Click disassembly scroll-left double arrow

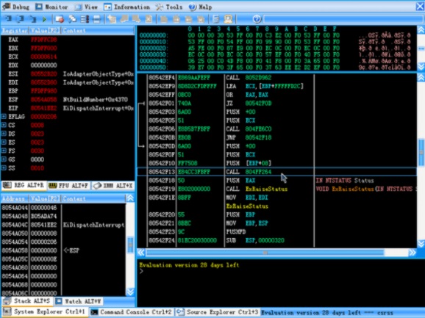tap(141, 253)
